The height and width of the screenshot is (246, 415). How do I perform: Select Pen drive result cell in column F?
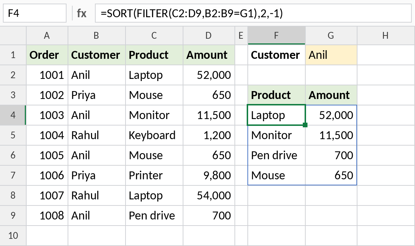[x=276, y=155]
